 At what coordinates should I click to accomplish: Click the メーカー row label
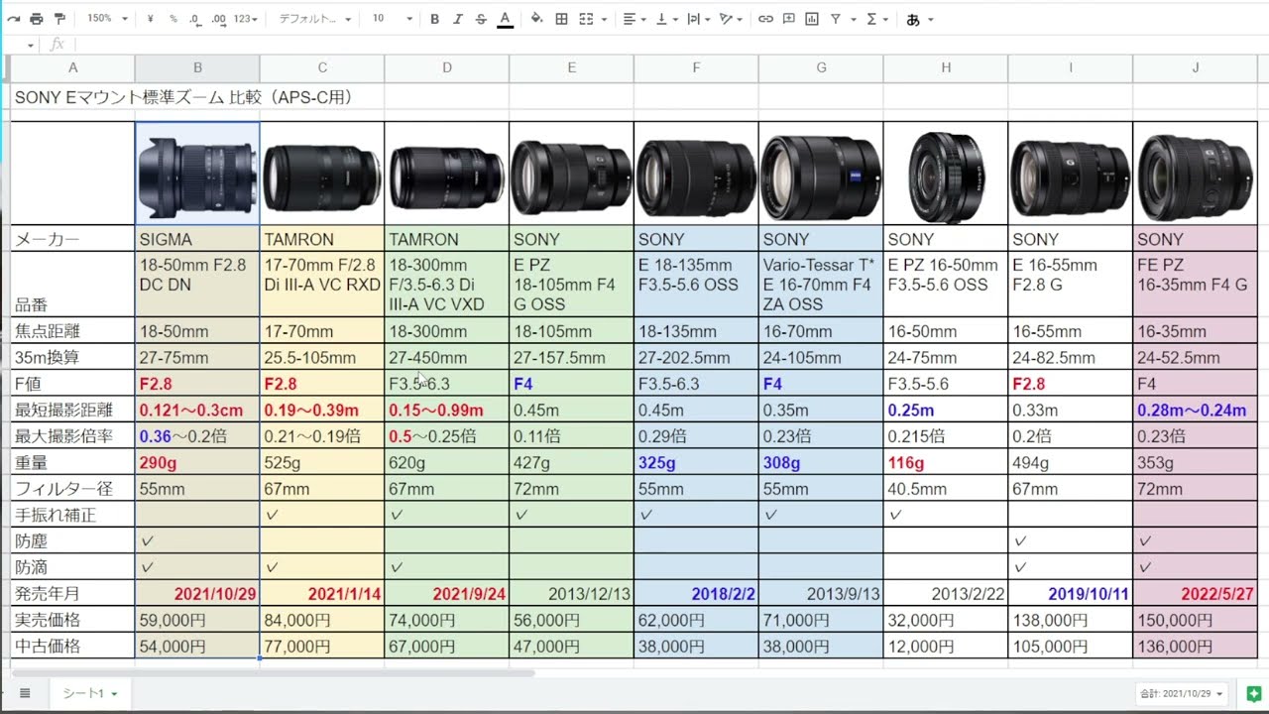coord(47,240)
